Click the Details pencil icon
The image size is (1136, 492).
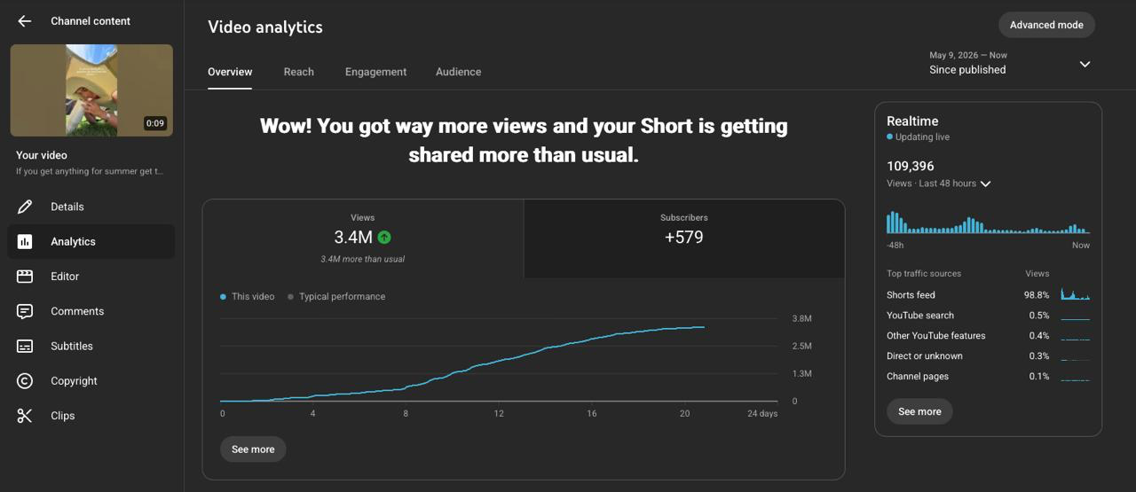point(25,207)
